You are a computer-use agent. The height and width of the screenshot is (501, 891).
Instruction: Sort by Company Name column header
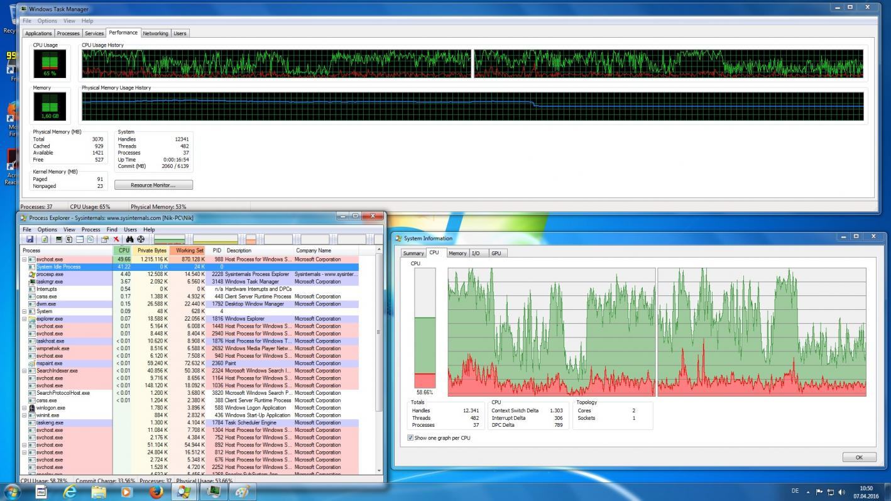[325, 250]
